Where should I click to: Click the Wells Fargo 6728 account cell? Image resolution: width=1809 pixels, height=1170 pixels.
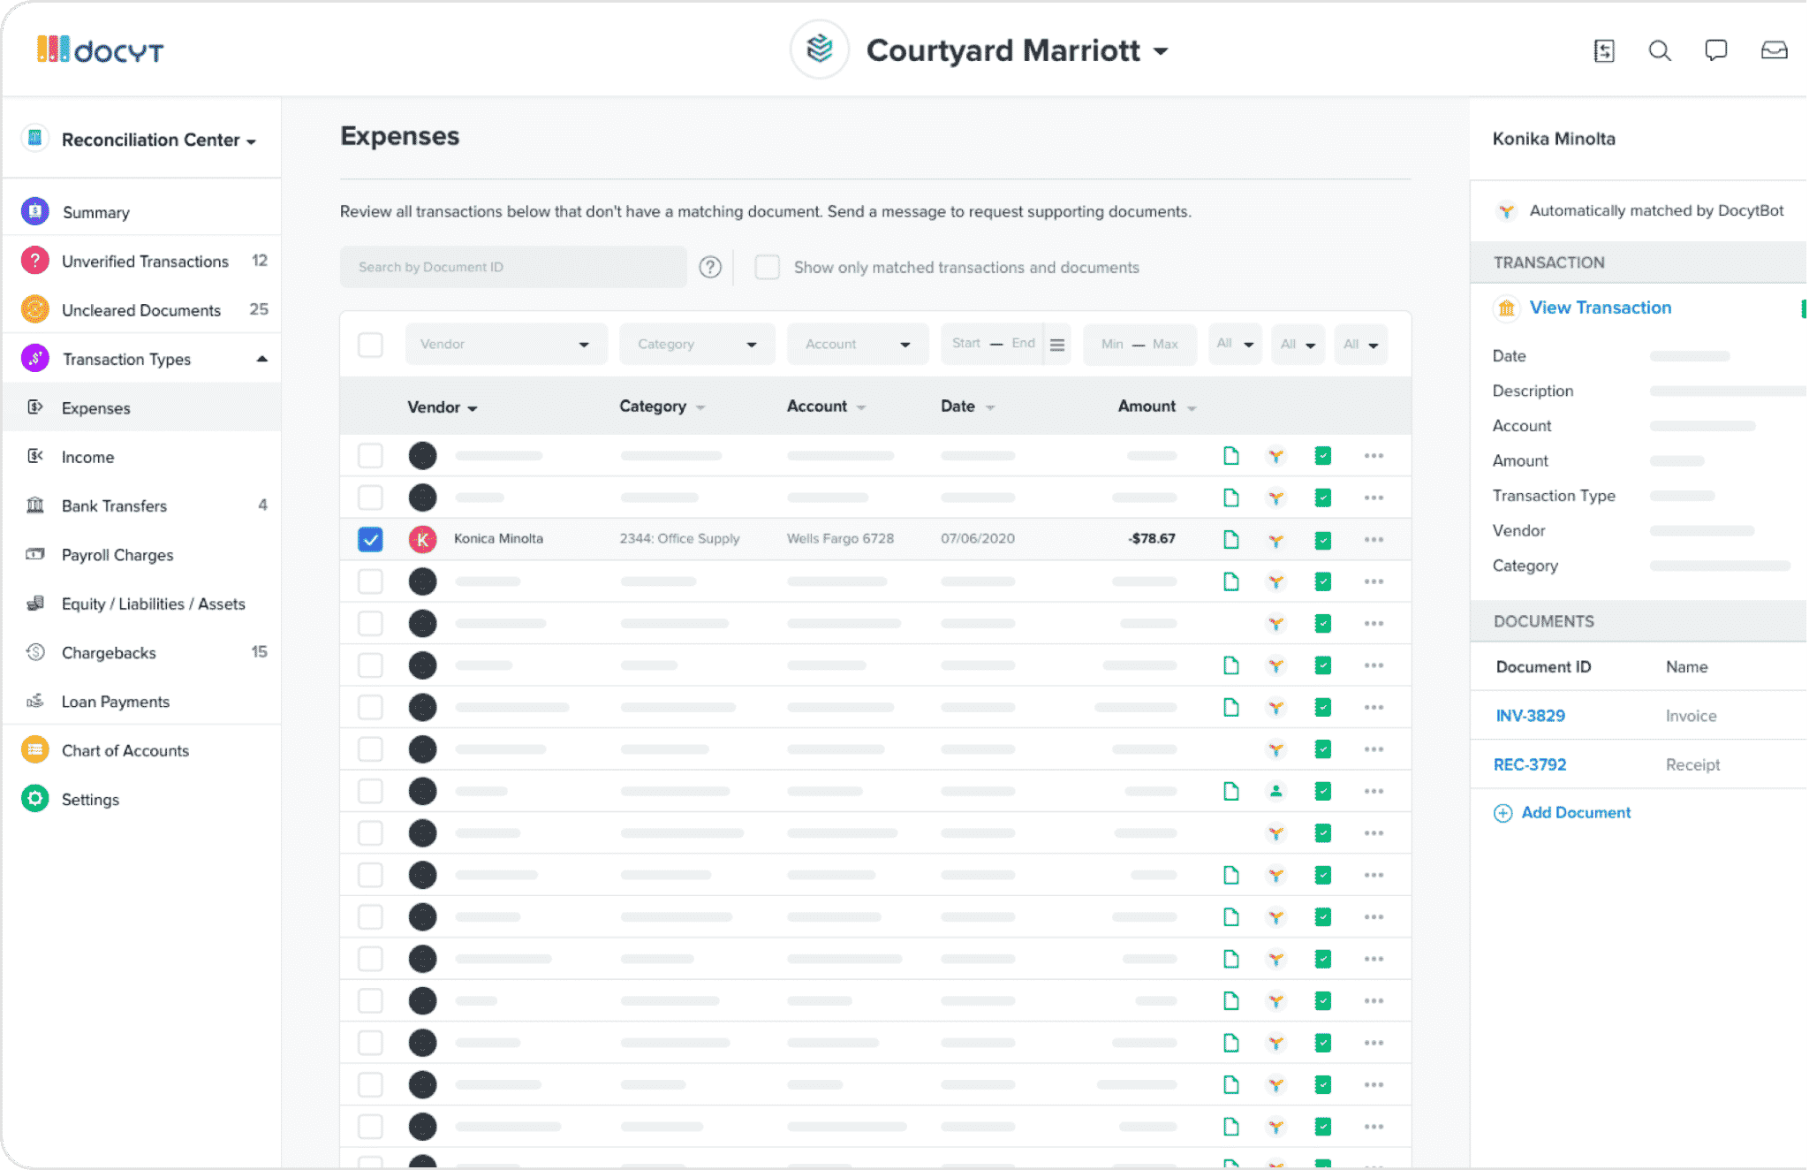(840, 538)
